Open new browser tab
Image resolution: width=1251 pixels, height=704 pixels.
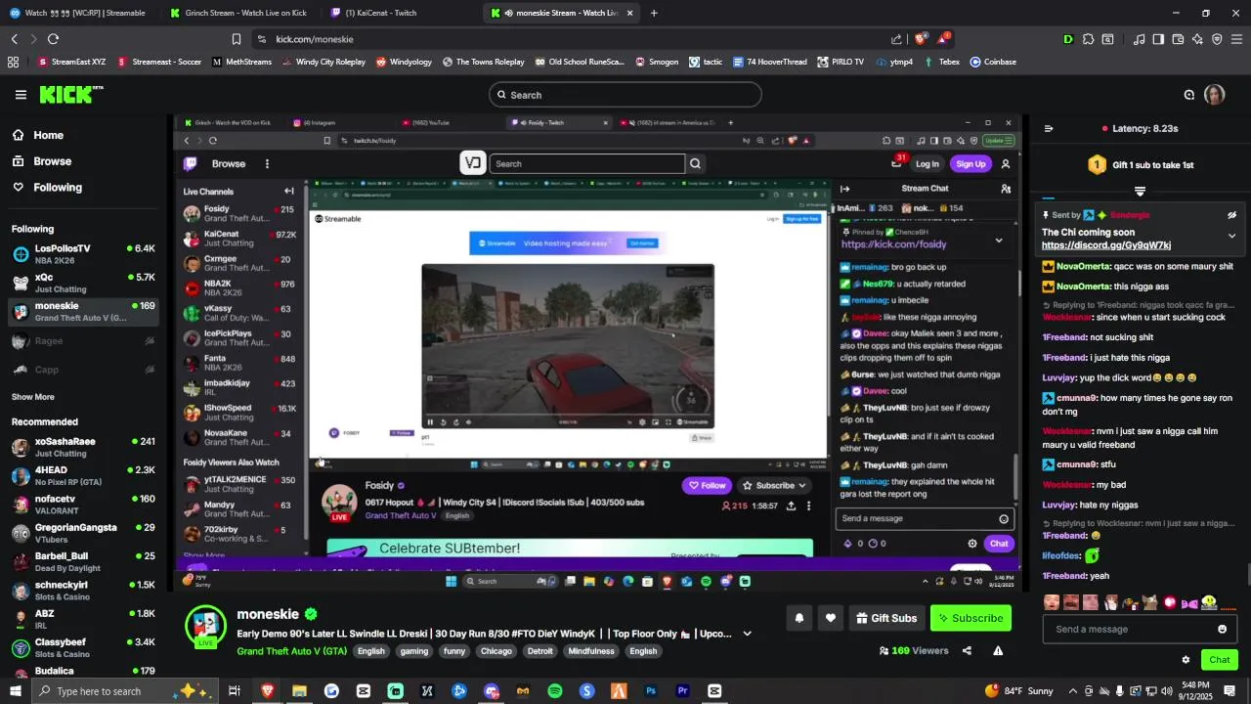[x=654, y=13]
